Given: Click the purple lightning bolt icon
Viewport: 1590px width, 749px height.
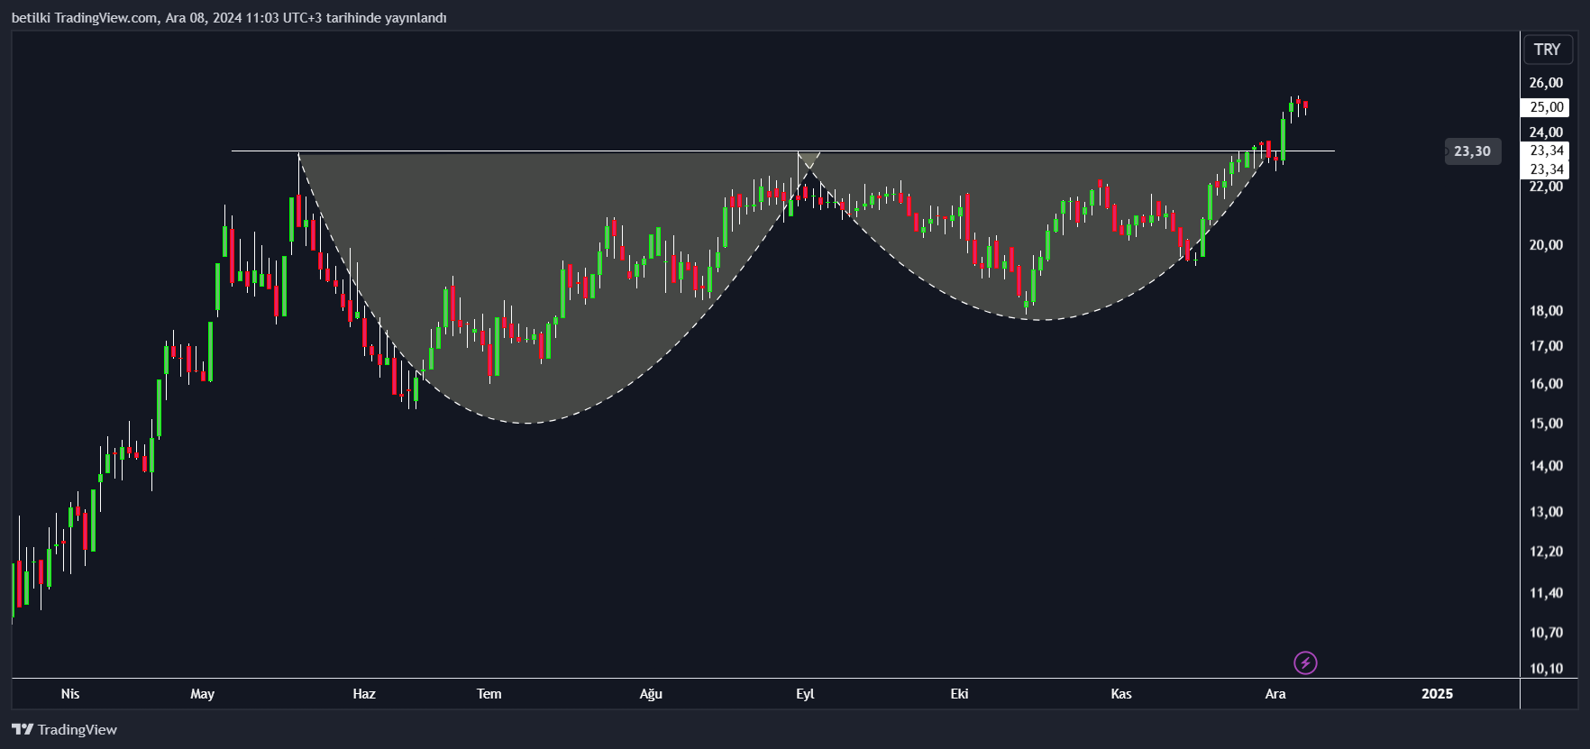Looking at the screenshot, I should click(1305, 663).
